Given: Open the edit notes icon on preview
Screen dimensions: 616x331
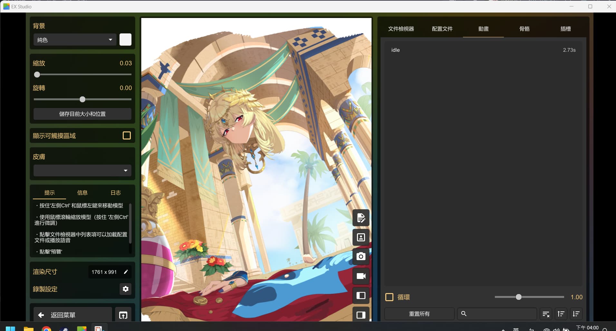Looking at the screenshot, I should pyautogui.click(x=361, y=218).
